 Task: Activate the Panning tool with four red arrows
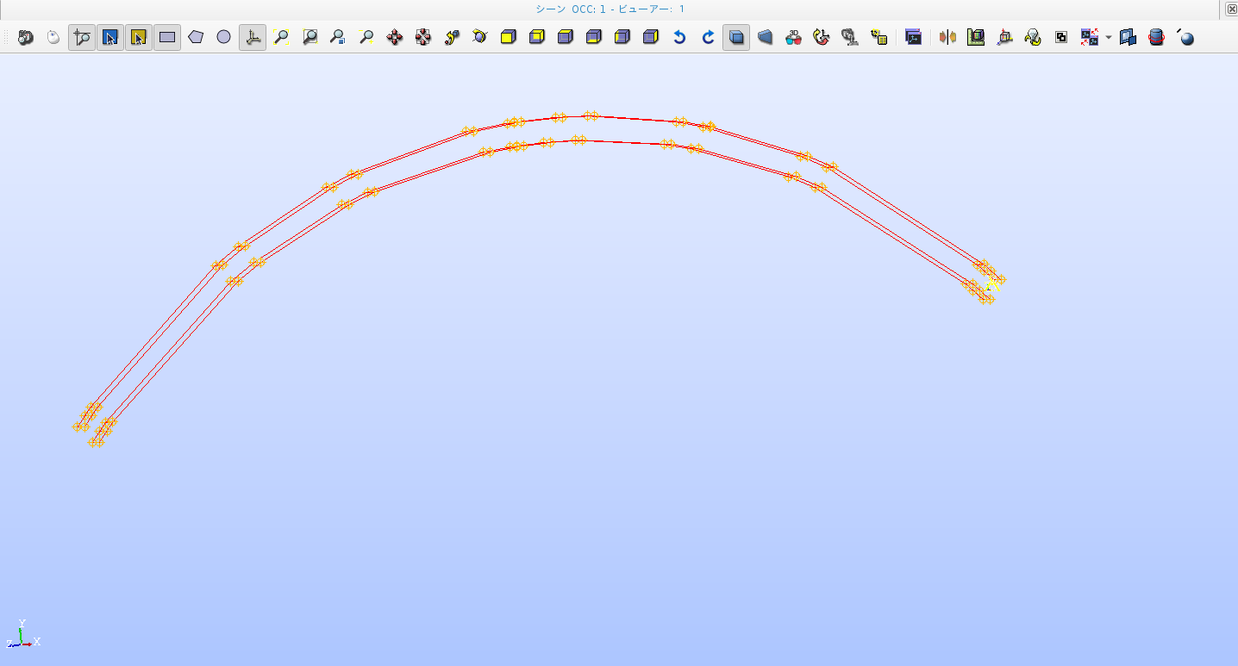tap(395, 37)
